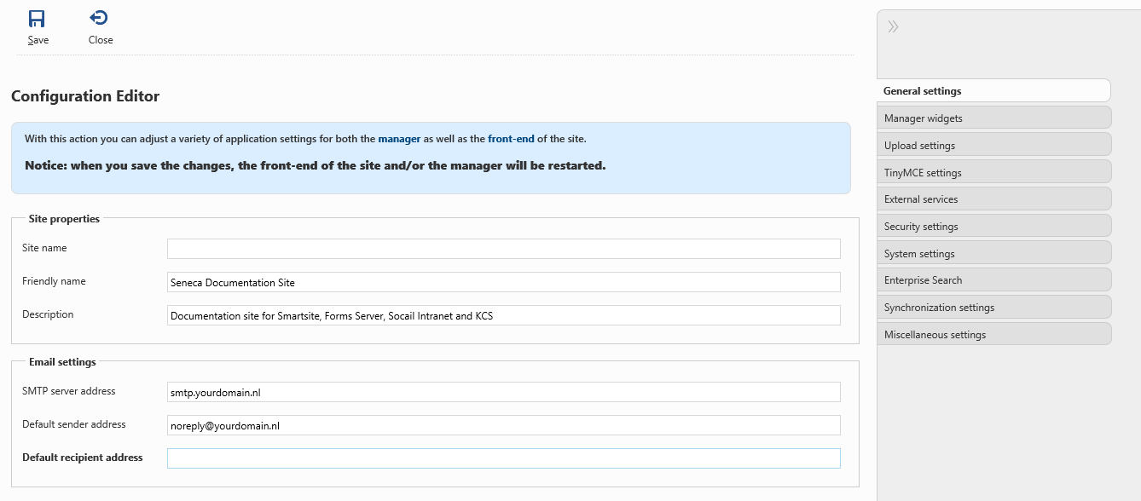Viewport: 1141px width, 501px height.
Task: Open Enterprise Search tab
Action: coord(993,279)
